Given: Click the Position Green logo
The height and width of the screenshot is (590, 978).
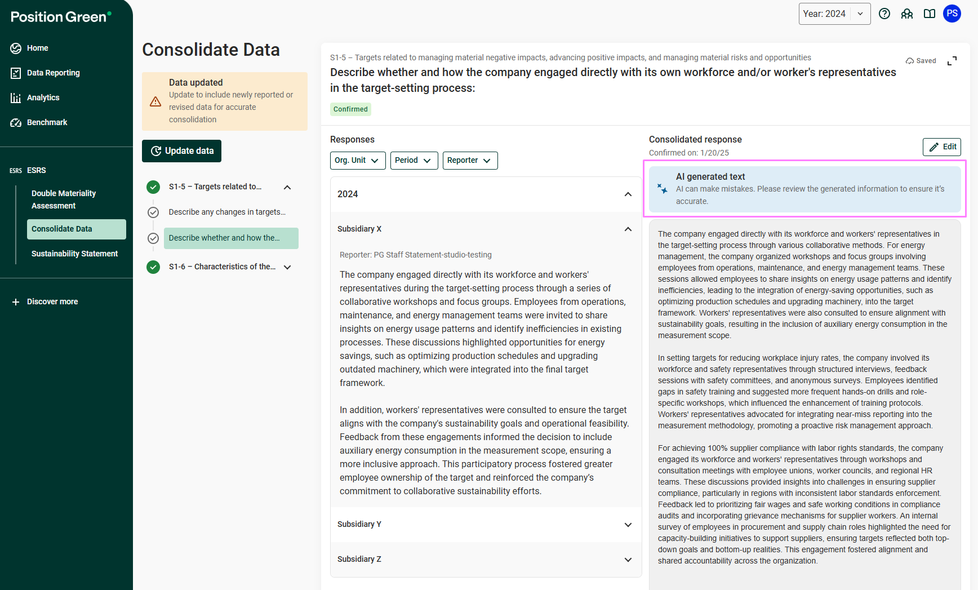Looking at the screenshot, I should click(61, 17).
